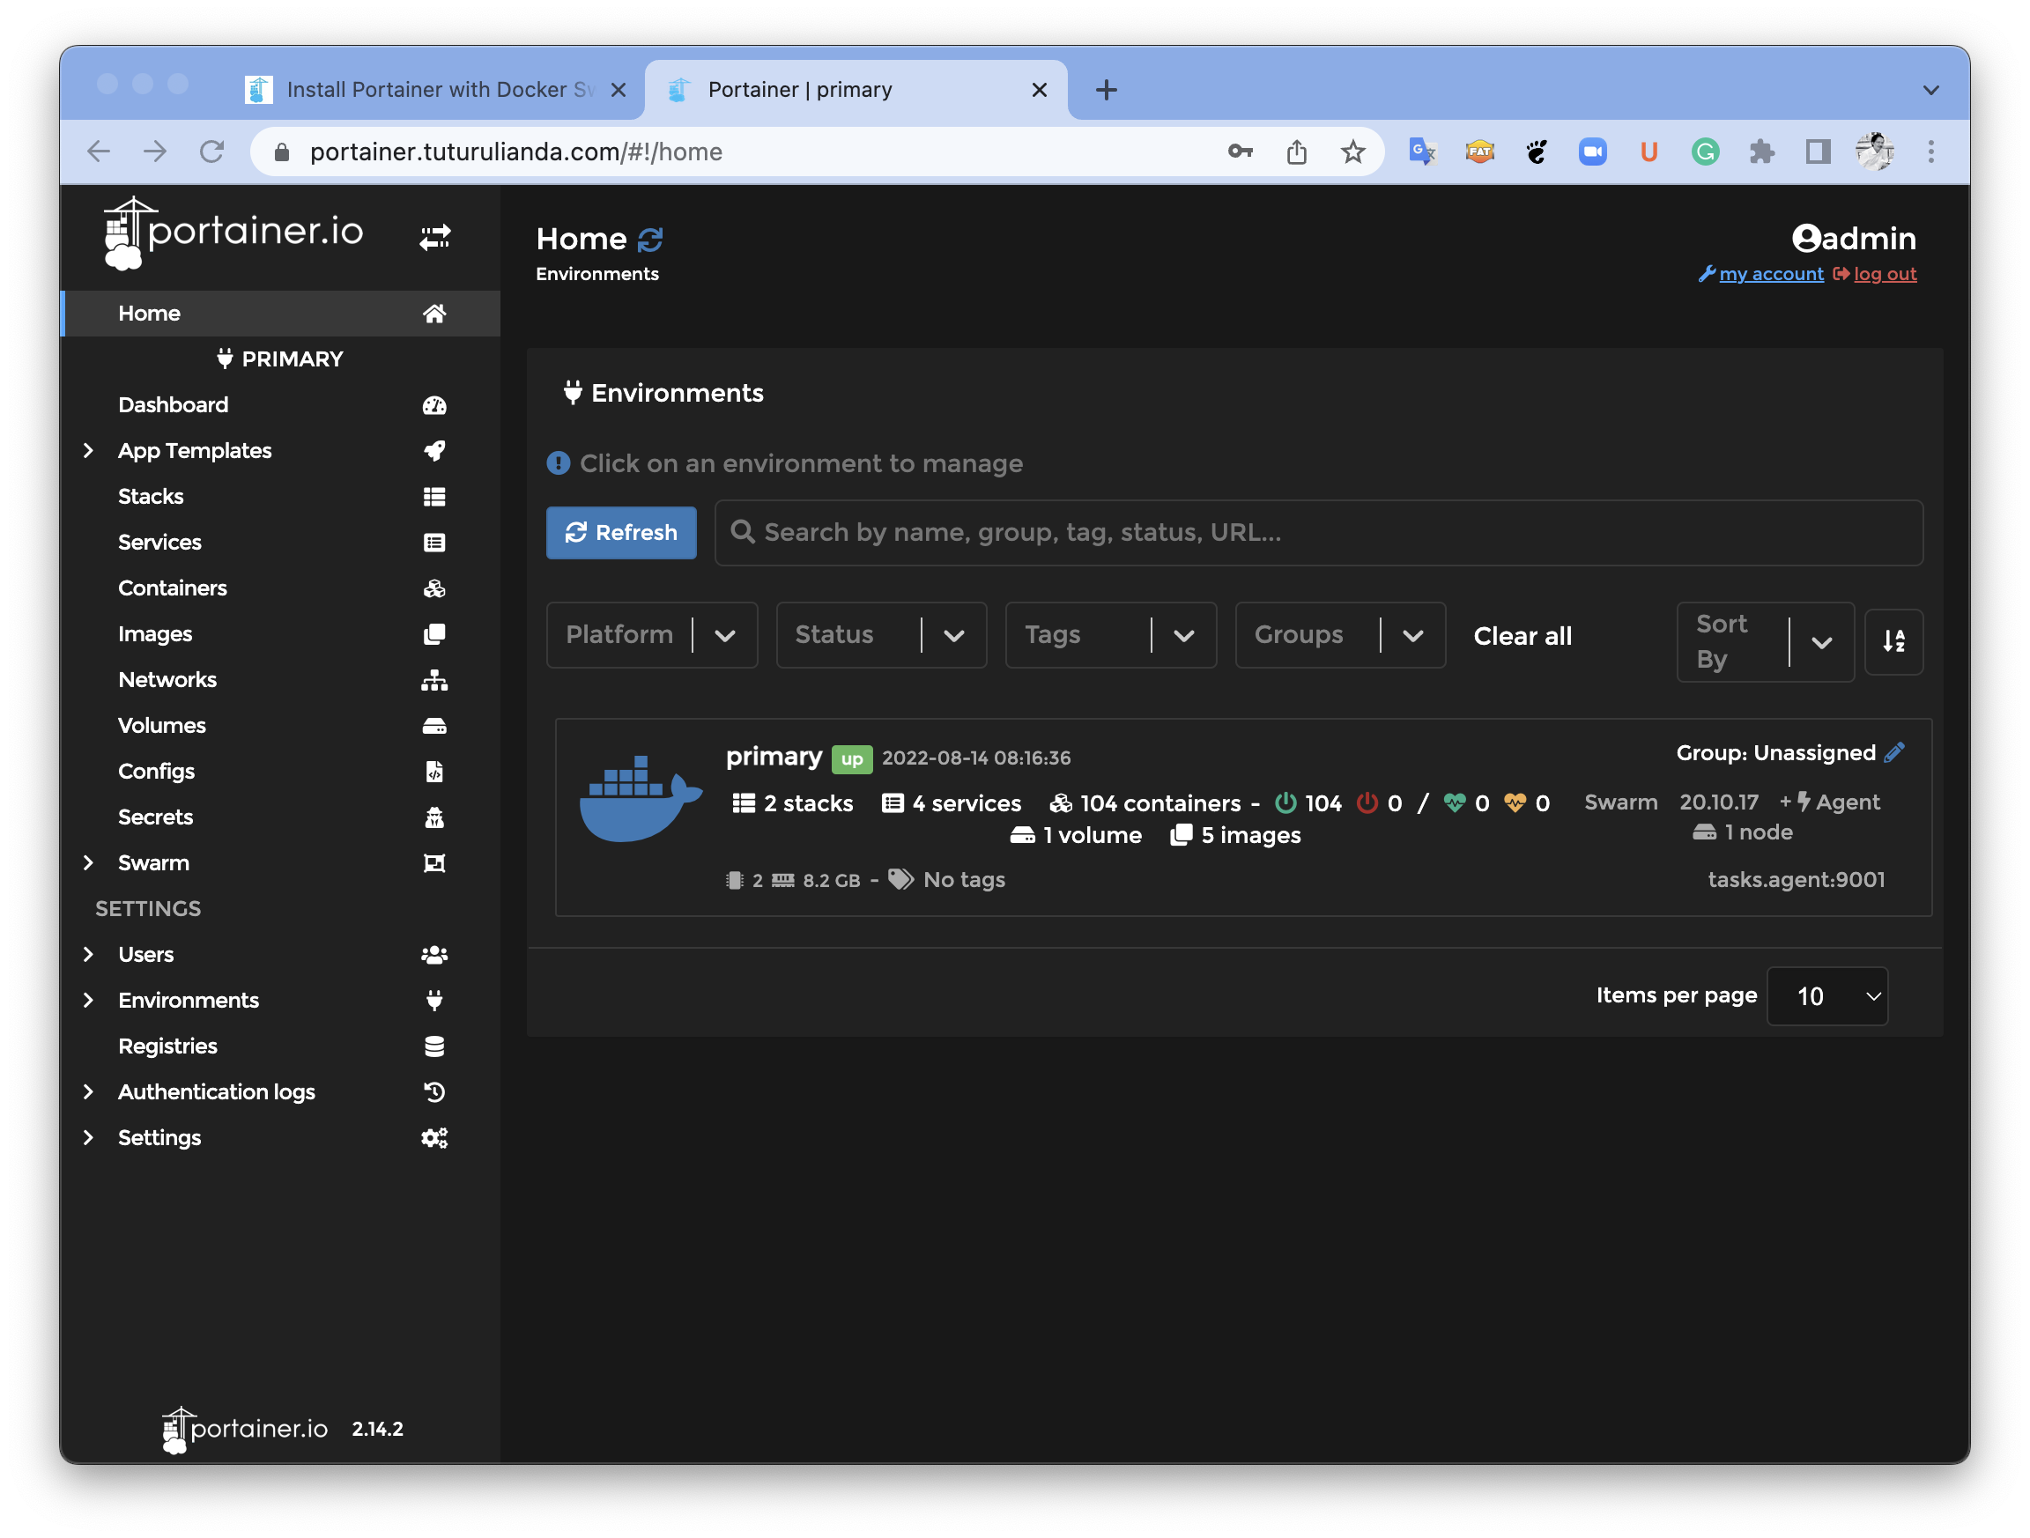Image resolution: width=2030 pixels, height=1538 pixels.
Task: Click the 'tasks.agent:9001' URL text
Action: click(x=1796, y=881)
